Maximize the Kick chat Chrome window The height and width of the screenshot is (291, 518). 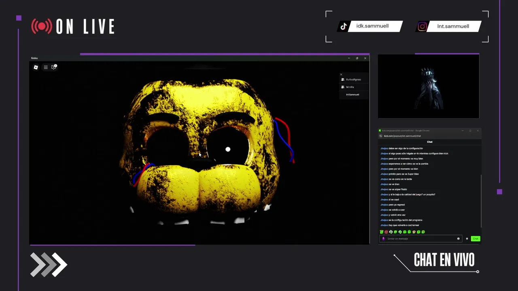[470, 131]
